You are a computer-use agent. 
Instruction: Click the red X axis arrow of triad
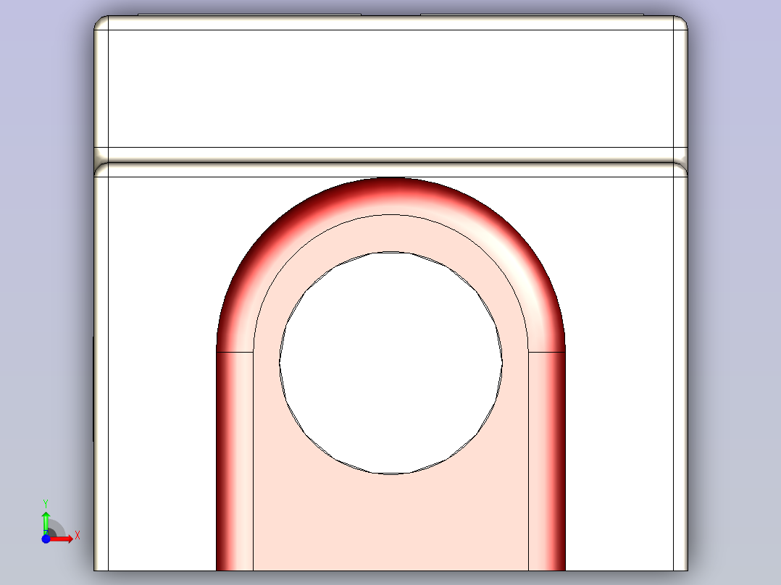coord(62,539)
